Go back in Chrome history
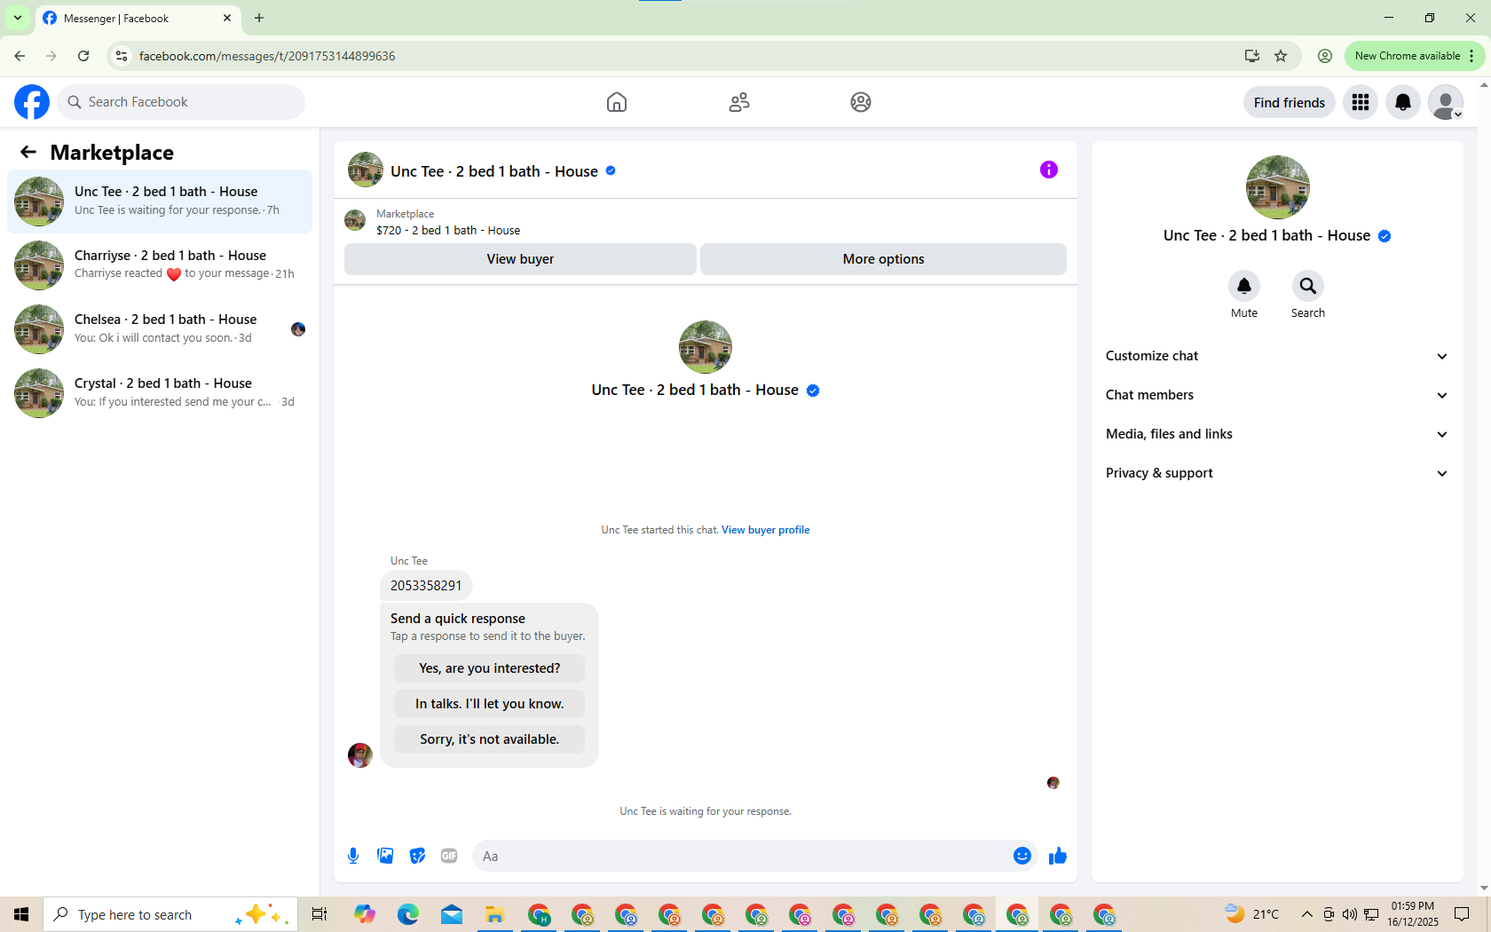This screenshot has height=932, width=1491. tap(20, 56)
